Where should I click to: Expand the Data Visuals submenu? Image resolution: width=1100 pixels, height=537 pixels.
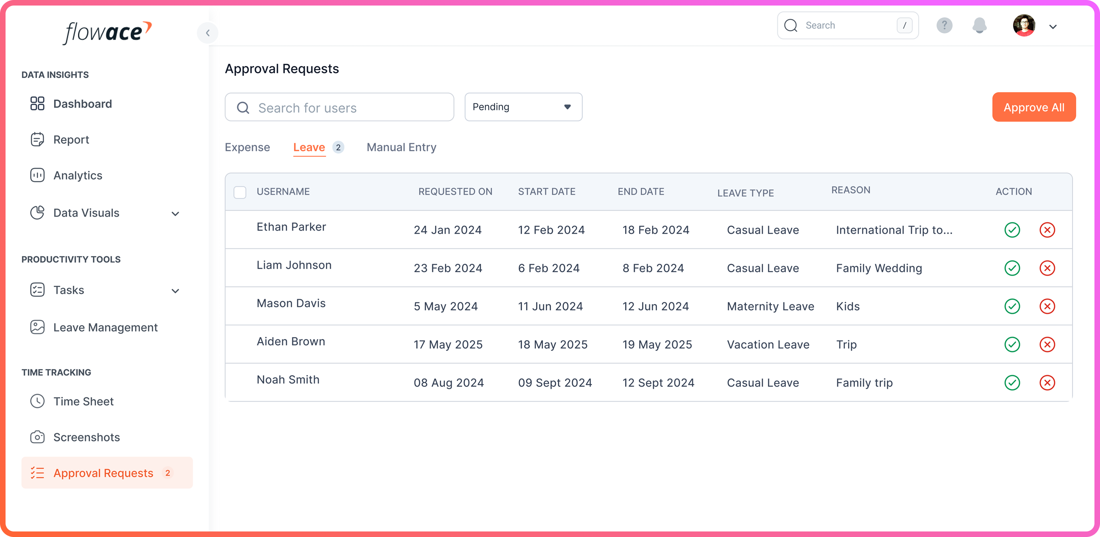click(x=175, y=213)
